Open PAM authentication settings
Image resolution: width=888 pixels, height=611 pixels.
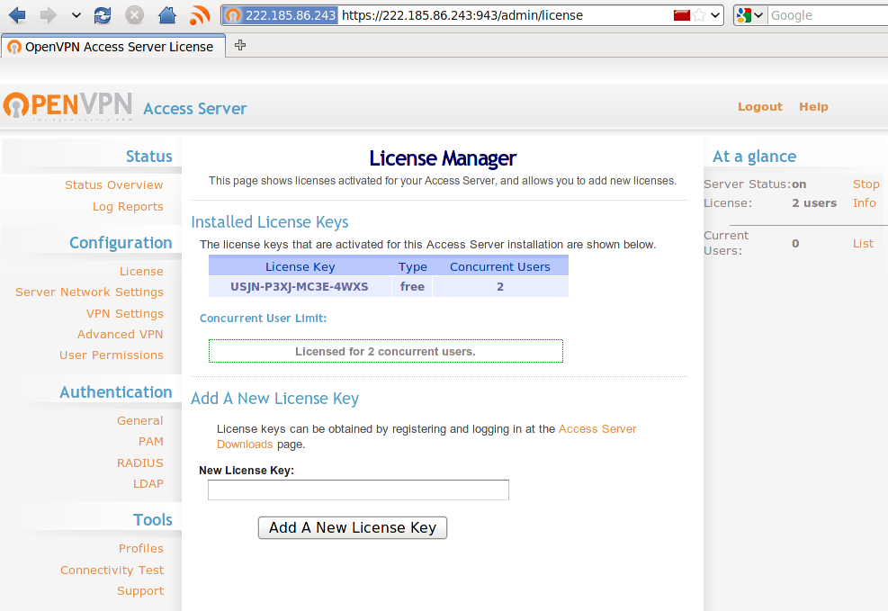click(151, 441)
